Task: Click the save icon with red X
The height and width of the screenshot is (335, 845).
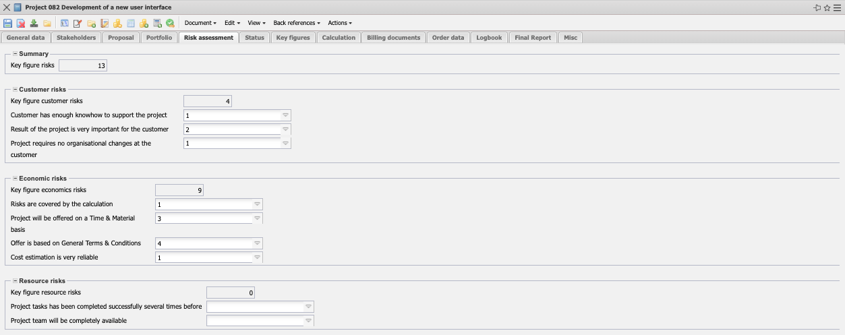Action: click(x=21, y=23)
